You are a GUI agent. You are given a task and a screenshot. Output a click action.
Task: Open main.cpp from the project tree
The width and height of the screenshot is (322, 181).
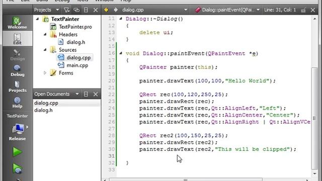77,65
